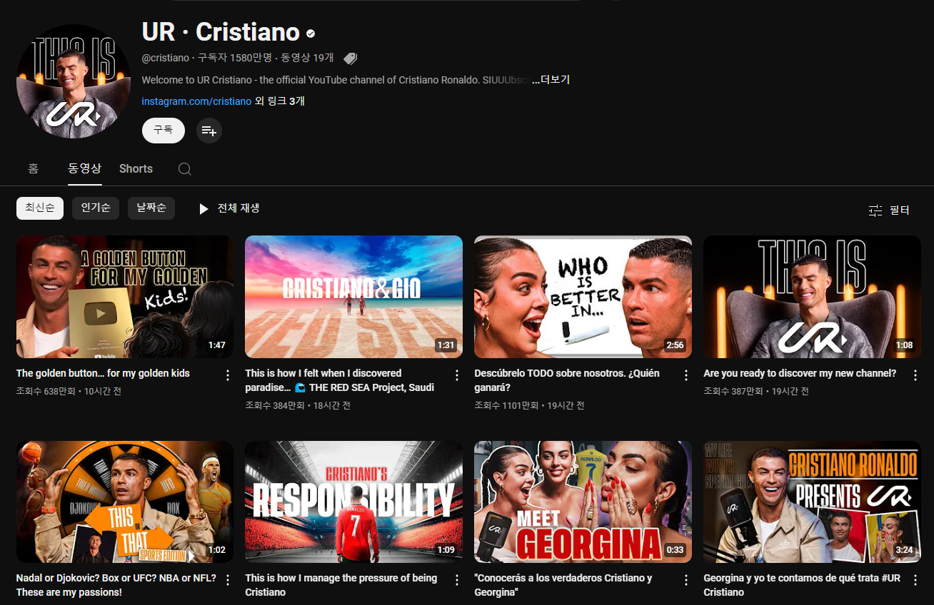The image size is (934, 605).
Task: Select the 날짜순 sort chip
Action: (x=151, y=208)
